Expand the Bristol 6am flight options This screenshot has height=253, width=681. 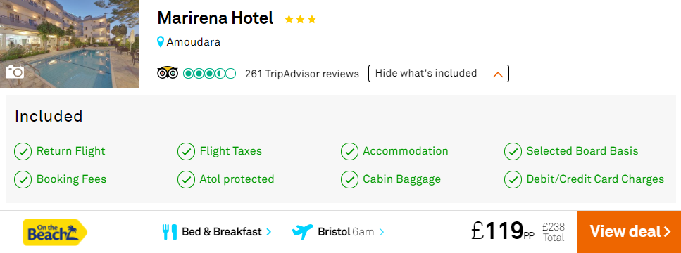click(351, 232)
